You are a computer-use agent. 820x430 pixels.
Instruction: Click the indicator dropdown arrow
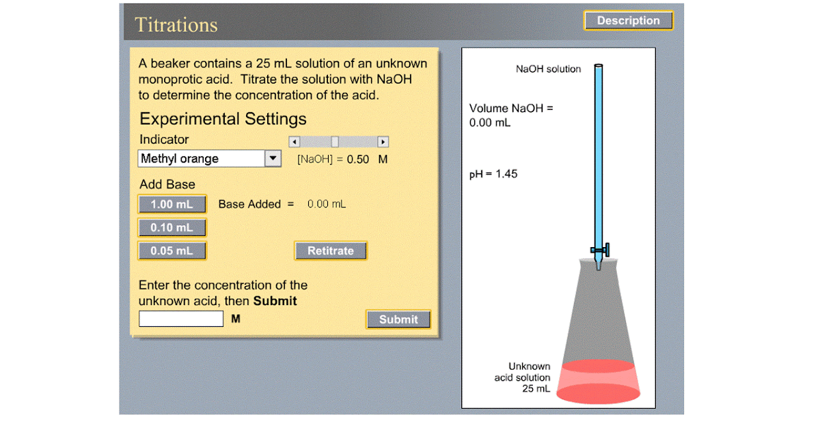pos(273,158)
